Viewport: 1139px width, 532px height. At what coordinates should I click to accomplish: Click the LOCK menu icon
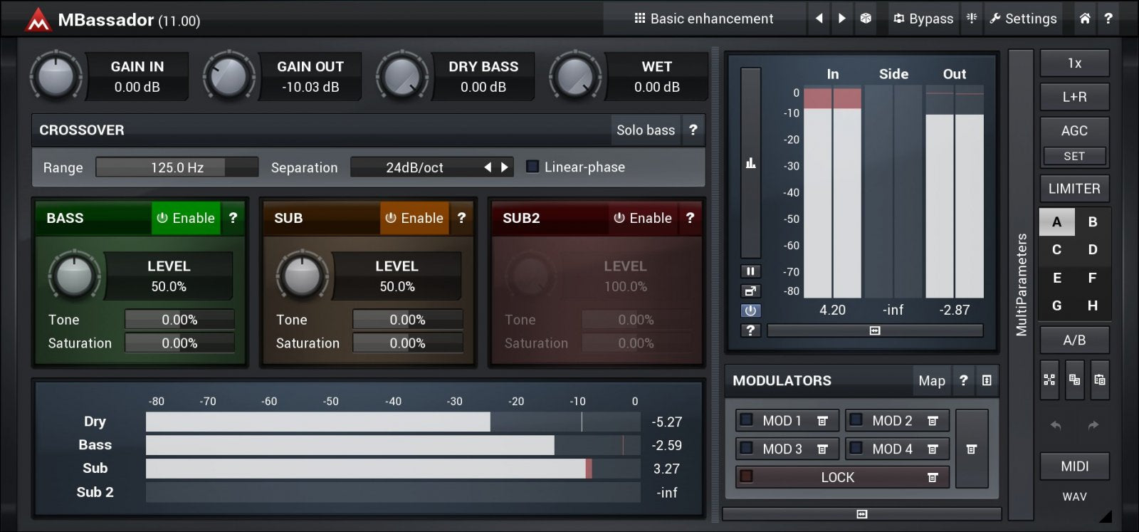(933, 477)
